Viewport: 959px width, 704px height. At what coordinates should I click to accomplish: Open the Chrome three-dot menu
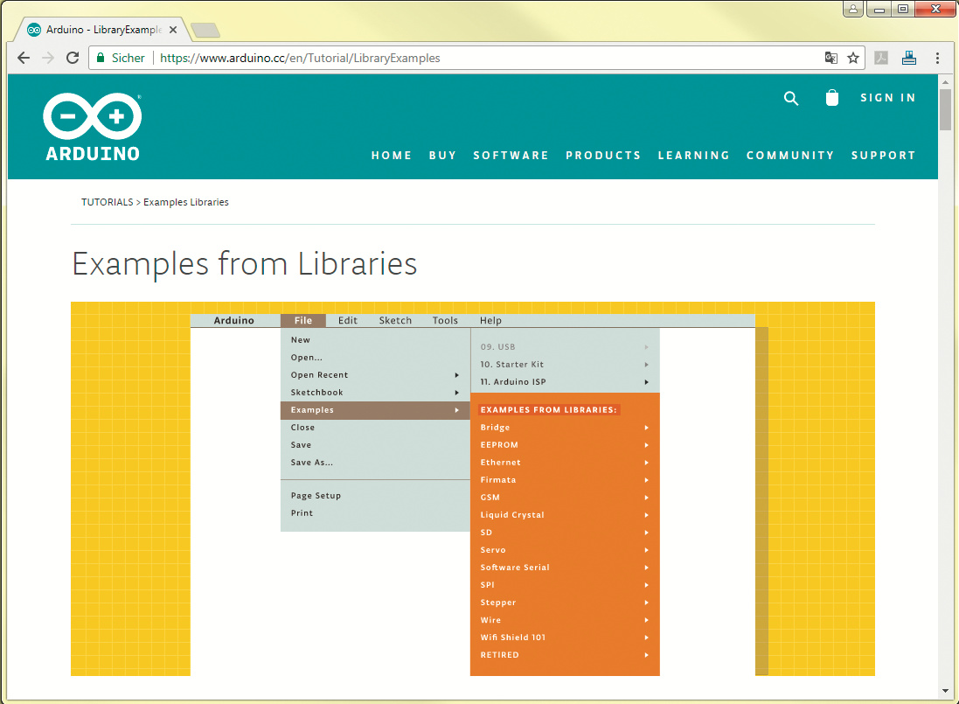pyautogui.click(x=937, y=58)
